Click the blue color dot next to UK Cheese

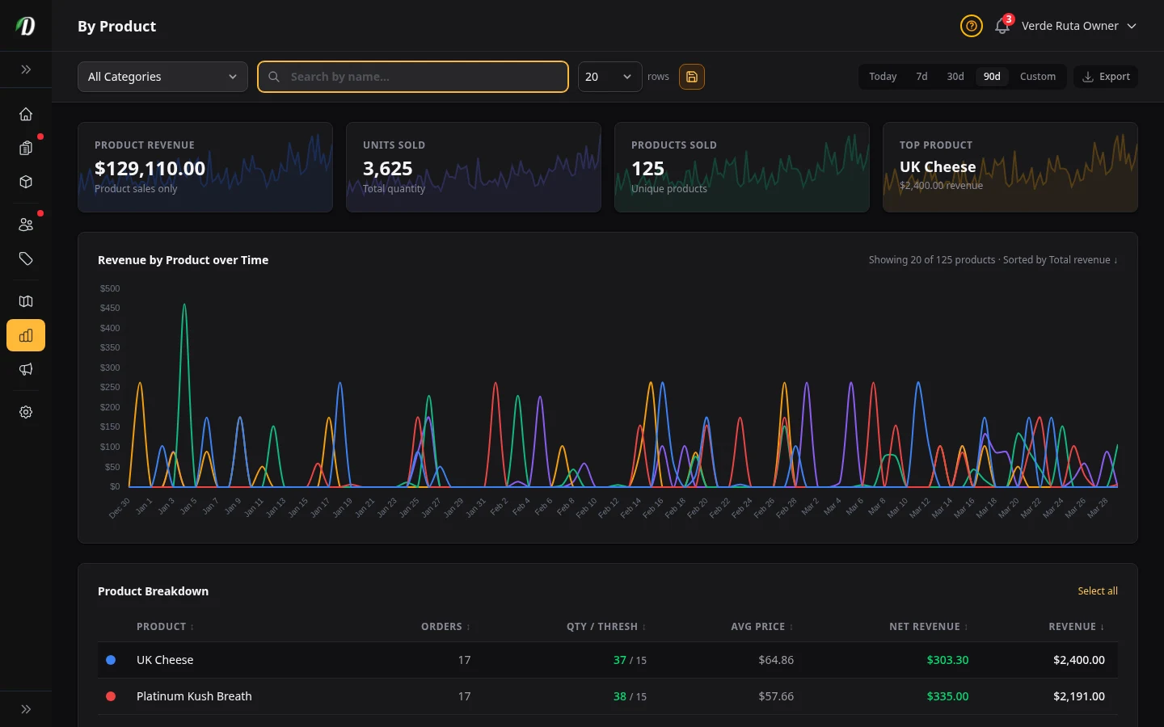click(111, 660)
